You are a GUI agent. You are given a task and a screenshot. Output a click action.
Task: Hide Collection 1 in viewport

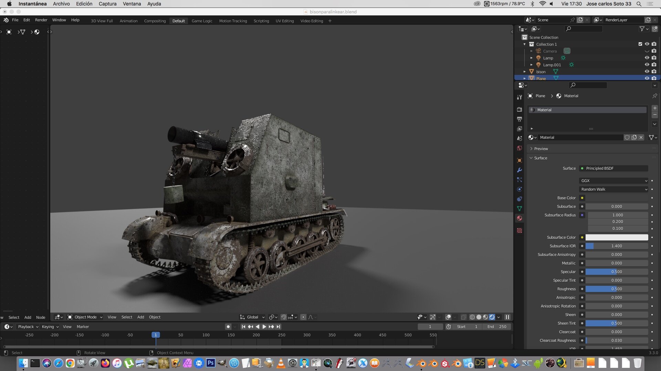[647, 44]
